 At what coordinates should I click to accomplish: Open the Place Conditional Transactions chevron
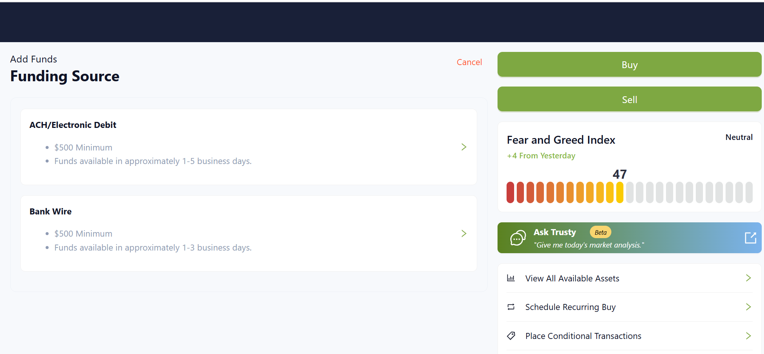pyautogui.click(x=748, y=336)
